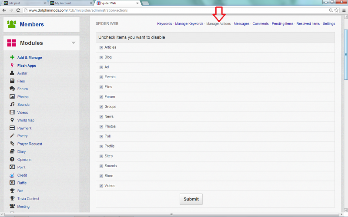Open Resolved Items menu item
Screen dimensions: 348x217
coord(308,24)
